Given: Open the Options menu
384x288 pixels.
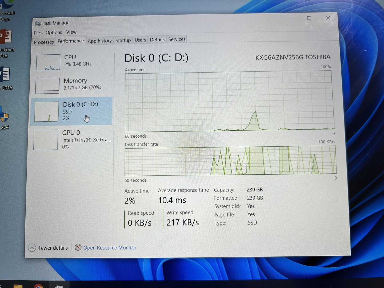Looking at the screenshot, I should [54, 33].
